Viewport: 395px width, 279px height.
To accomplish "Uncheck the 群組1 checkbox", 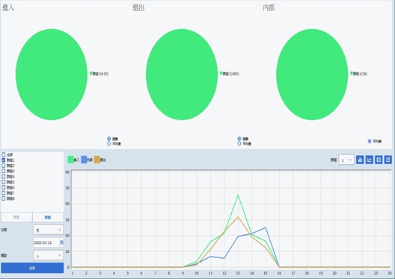I will pos(4,160).
